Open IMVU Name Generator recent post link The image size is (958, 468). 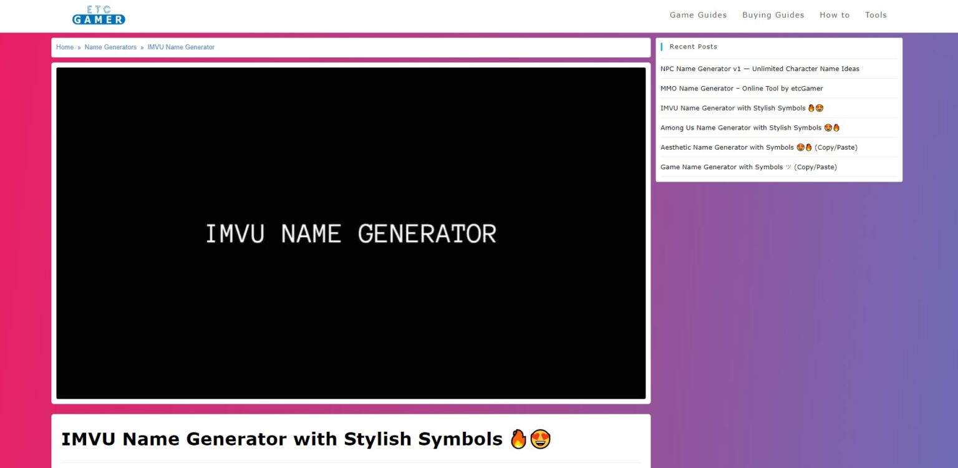tap(733, 108)
